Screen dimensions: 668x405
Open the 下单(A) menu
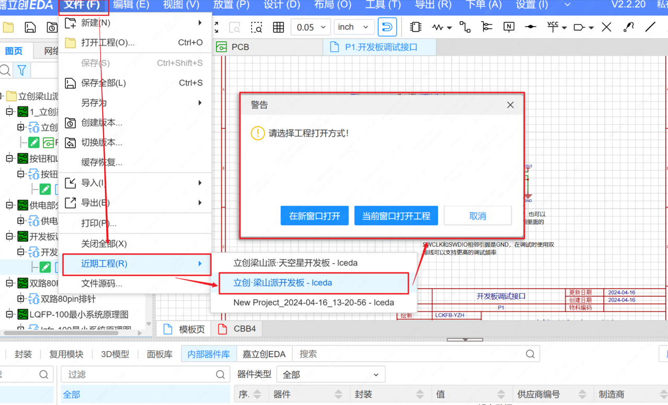tap(484, 5)
